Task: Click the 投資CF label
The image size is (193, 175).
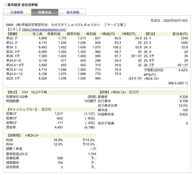Action: pyautogui.click(x=11, y=118)
